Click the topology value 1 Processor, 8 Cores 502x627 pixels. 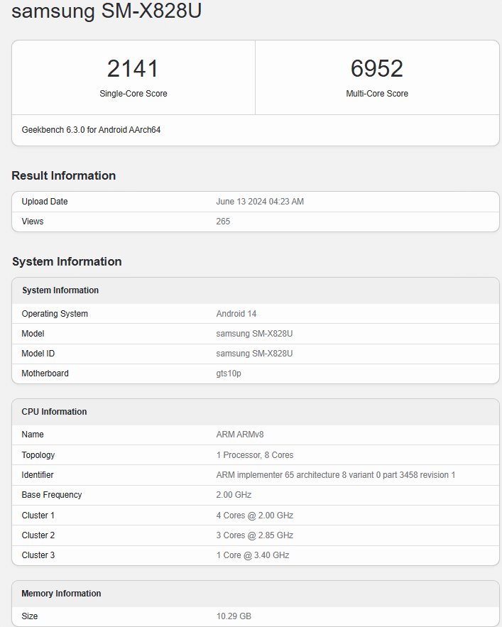pos(255,455)
